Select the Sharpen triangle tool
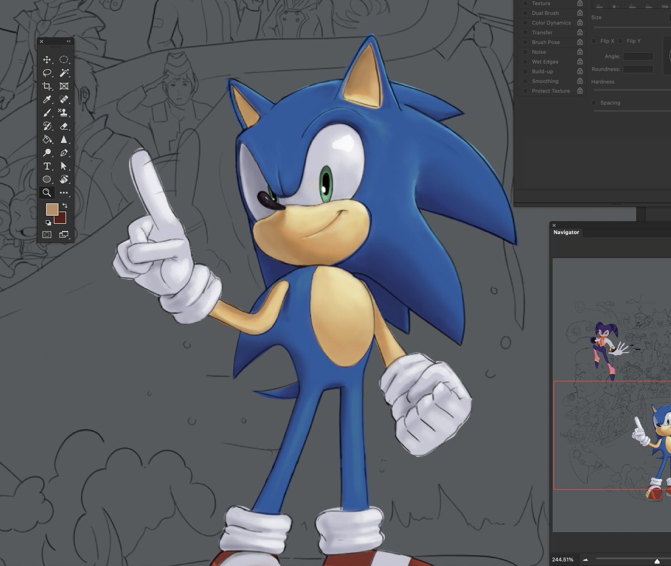 [64, 140]
